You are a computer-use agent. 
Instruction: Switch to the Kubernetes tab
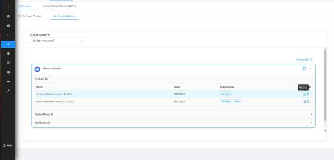click(25, 6)
